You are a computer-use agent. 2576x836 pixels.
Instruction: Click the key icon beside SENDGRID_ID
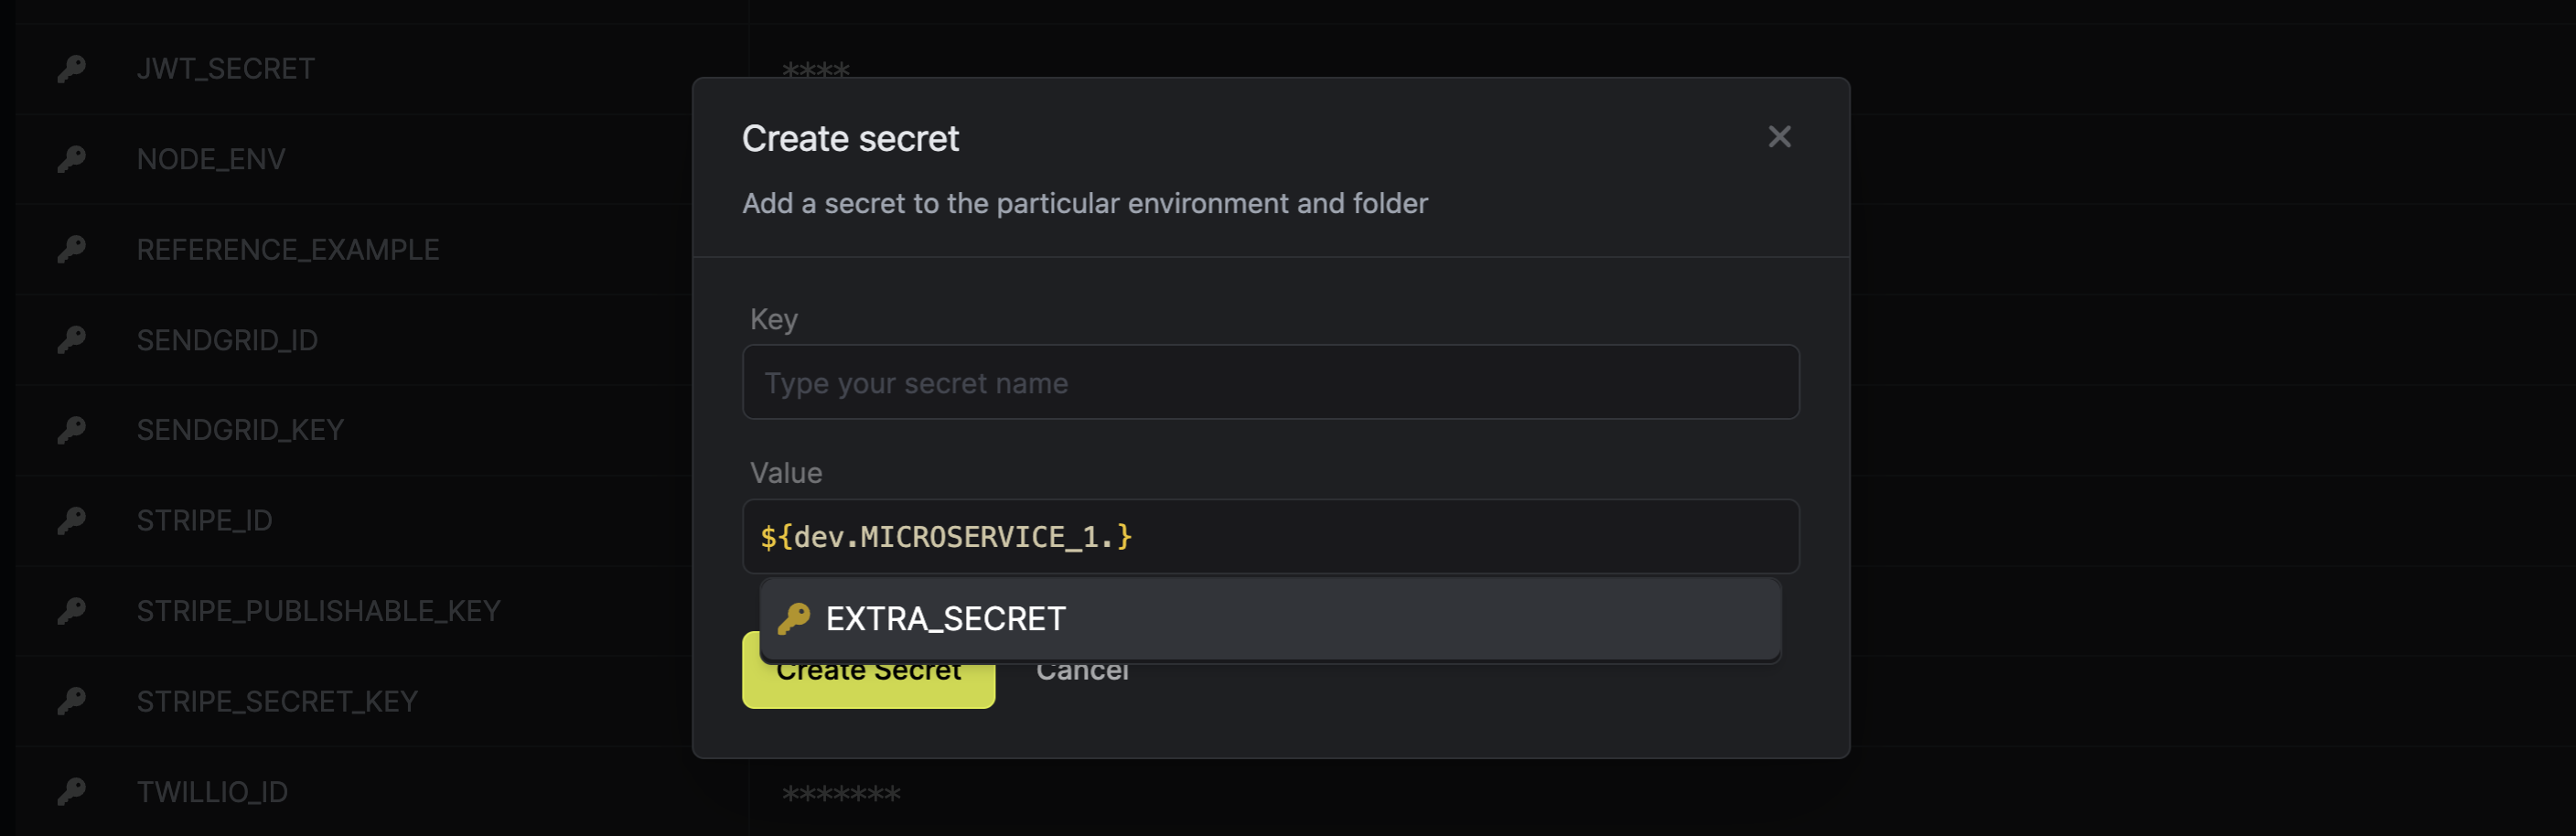click(x=70, y=340)
